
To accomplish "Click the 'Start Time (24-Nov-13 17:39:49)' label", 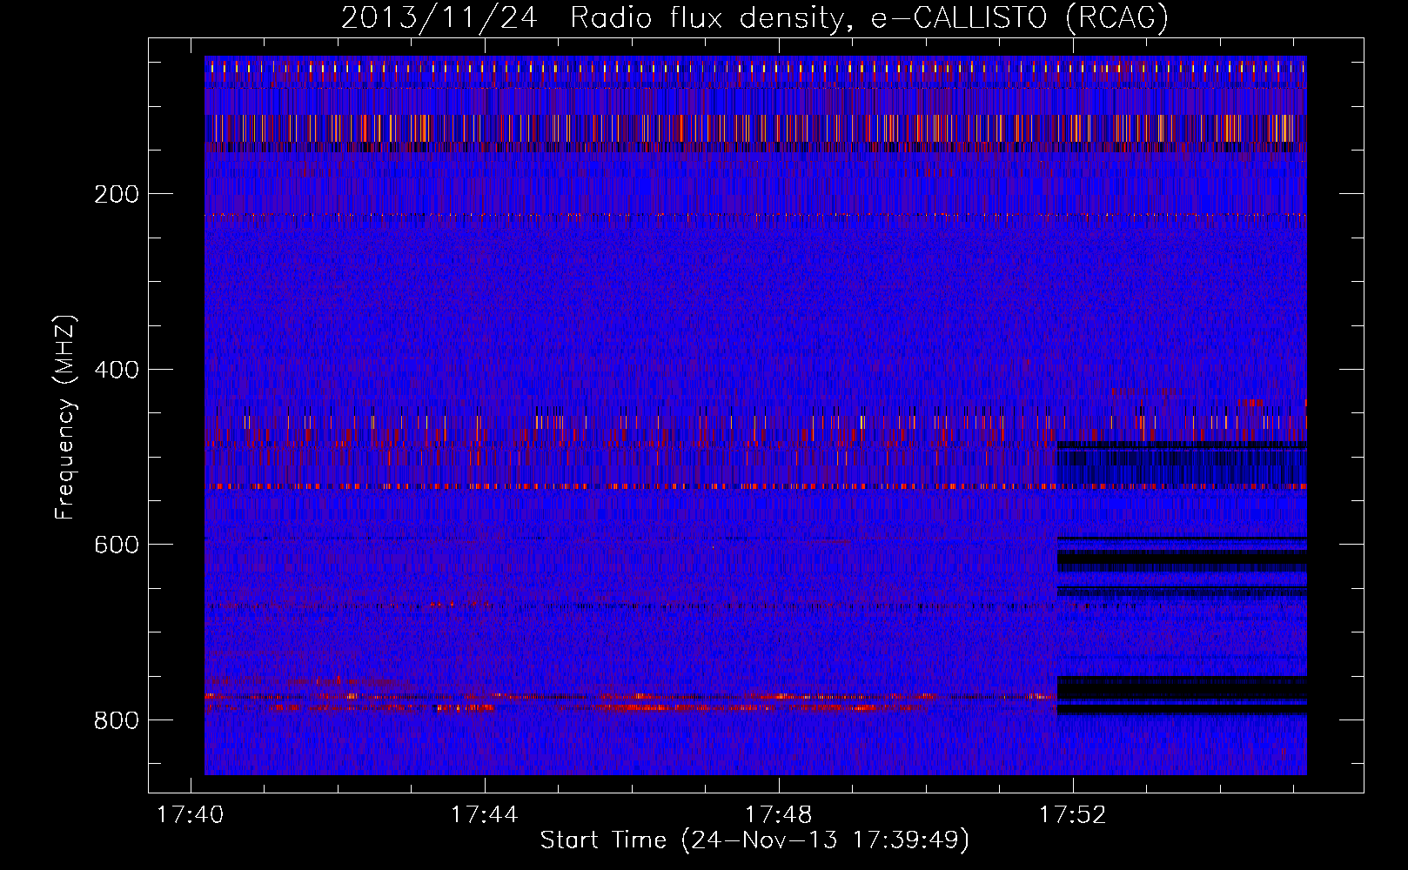I will click(754, 840).
